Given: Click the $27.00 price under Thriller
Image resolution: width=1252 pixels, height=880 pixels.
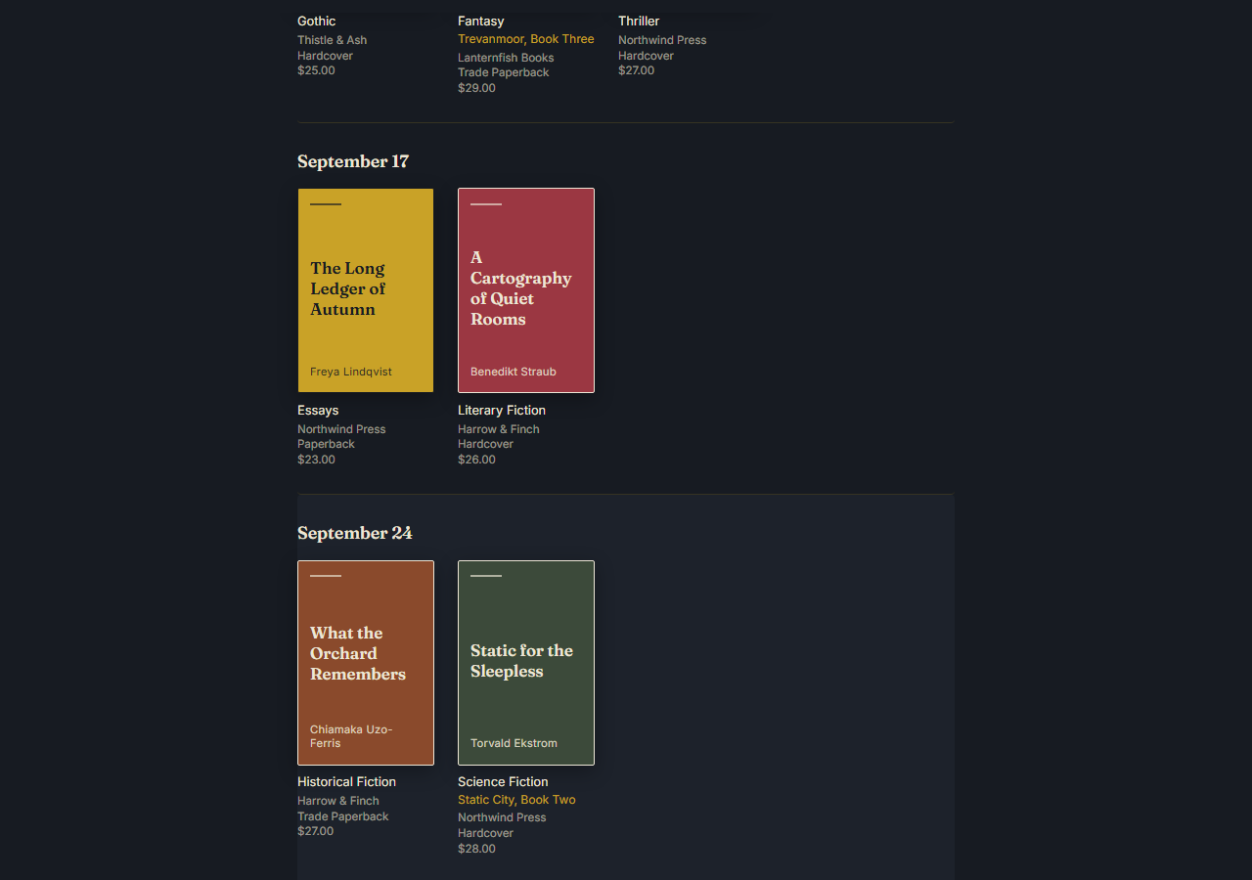Looking at the screenshot, I should tap(637, 70).
